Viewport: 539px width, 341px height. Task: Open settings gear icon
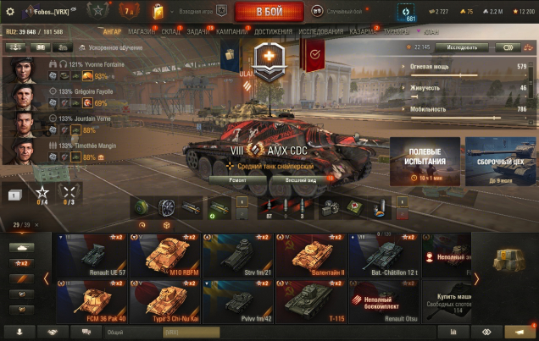click(x=10, y=11)
